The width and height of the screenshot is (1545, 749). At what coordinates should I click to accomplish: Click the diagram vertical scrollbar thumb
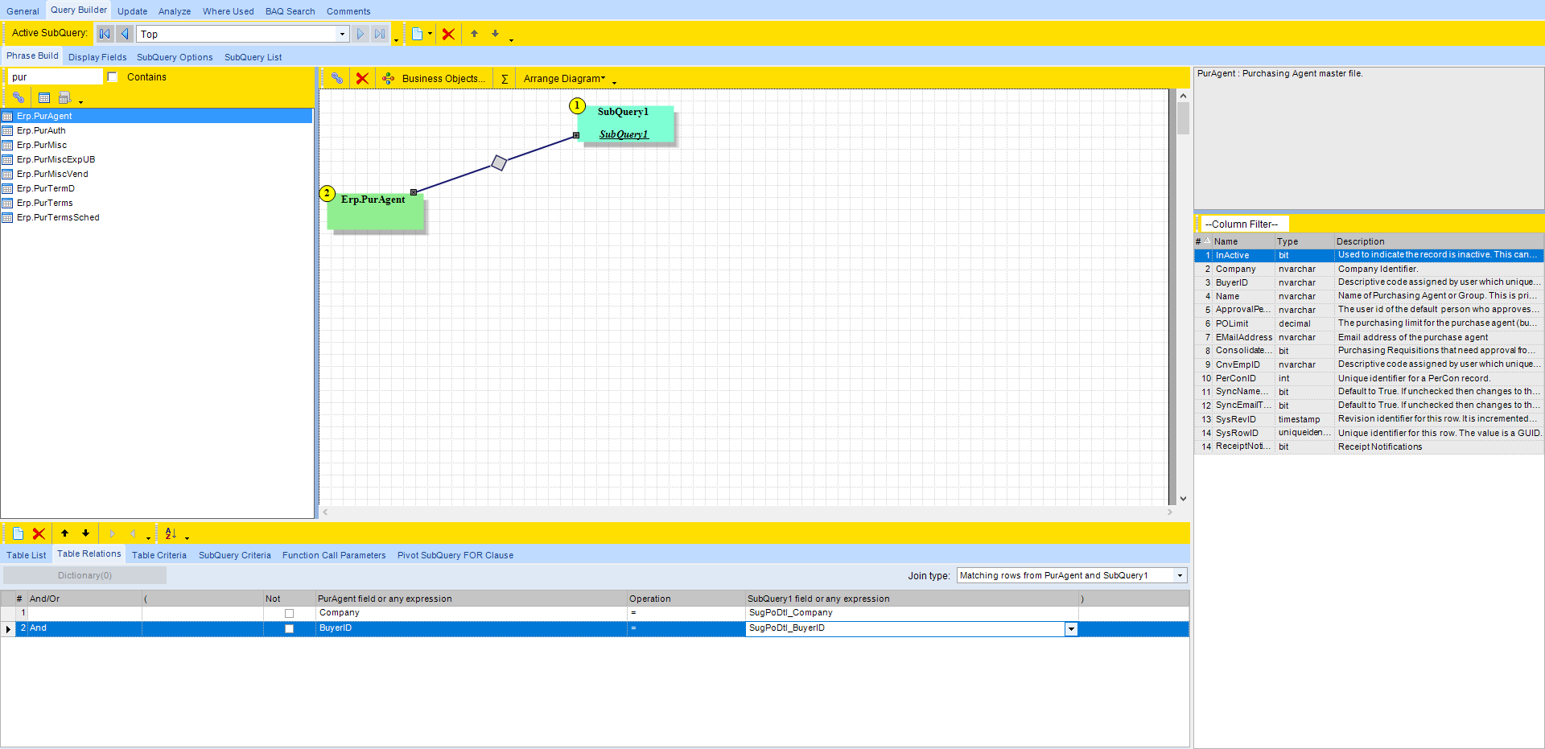pos(1183,118)
